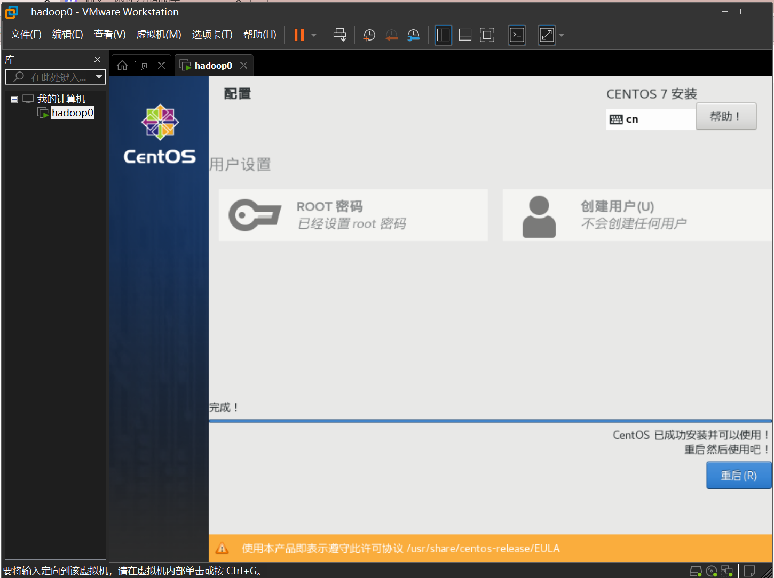Click the network adapter status icon
Screen dimensions: 774x578
pos(727,571)
